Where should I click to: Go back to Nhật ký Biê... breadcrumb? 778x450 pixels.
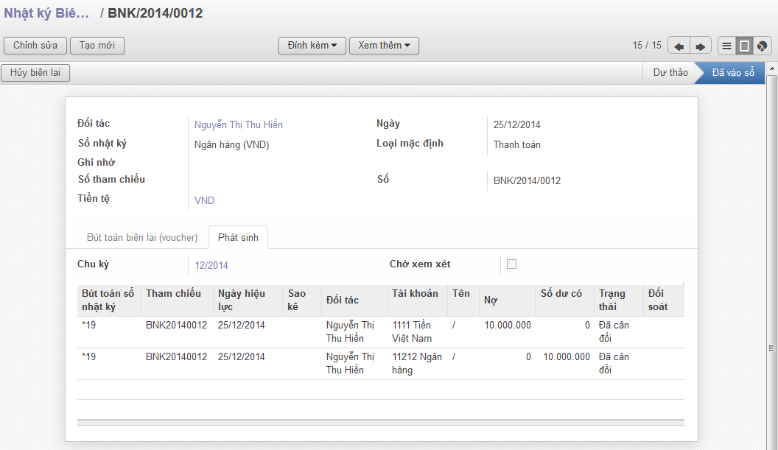[x=47, y=13]
